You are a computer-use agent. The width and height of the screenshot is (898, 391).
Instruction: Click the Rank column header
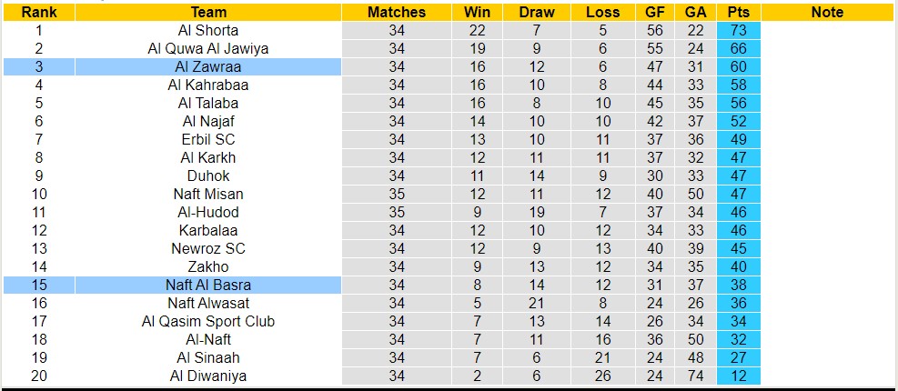point(38,12)
